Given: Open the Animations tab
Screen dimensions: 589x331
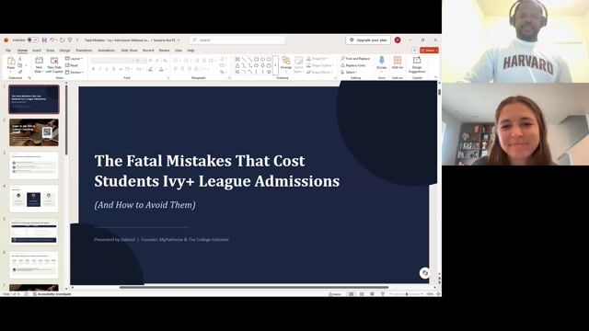Looking at the screenshot, I should tap(107, 51).
